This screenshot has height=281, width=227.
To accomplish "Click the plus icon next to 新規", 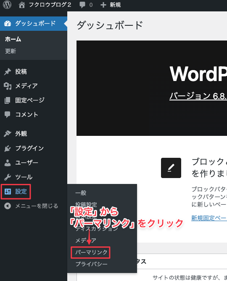I will pyautogui.click(x=103, y=5).
